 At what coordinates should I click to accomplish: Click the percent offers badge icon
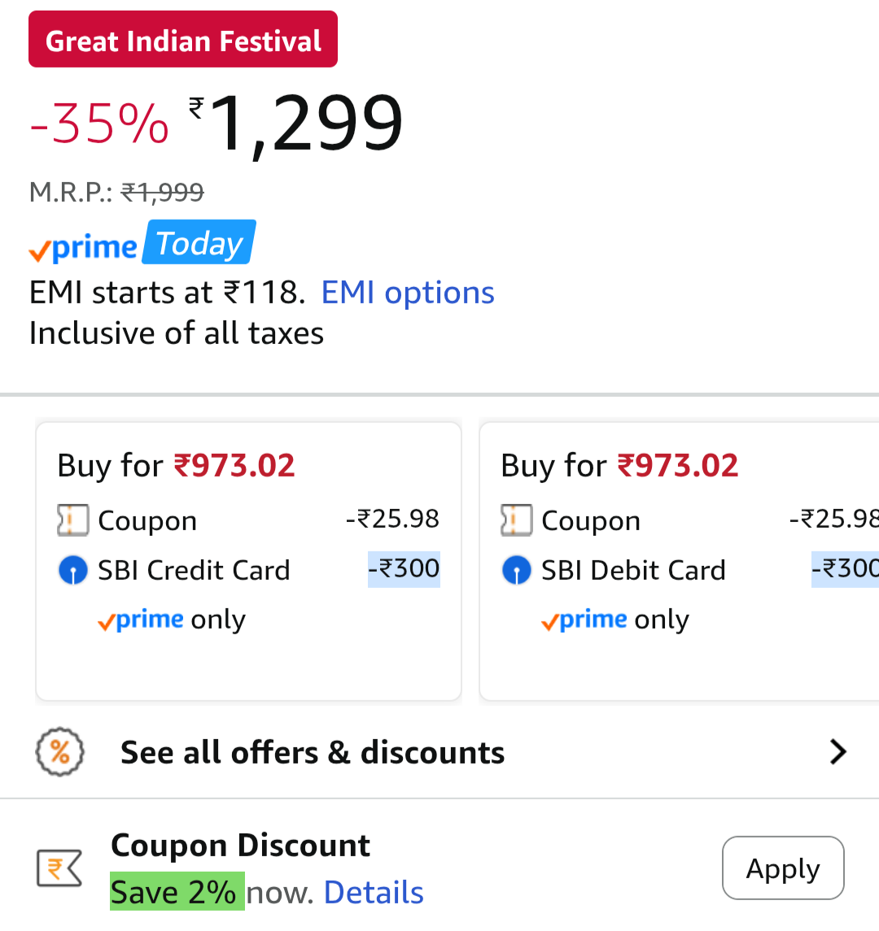coord(60,752)
